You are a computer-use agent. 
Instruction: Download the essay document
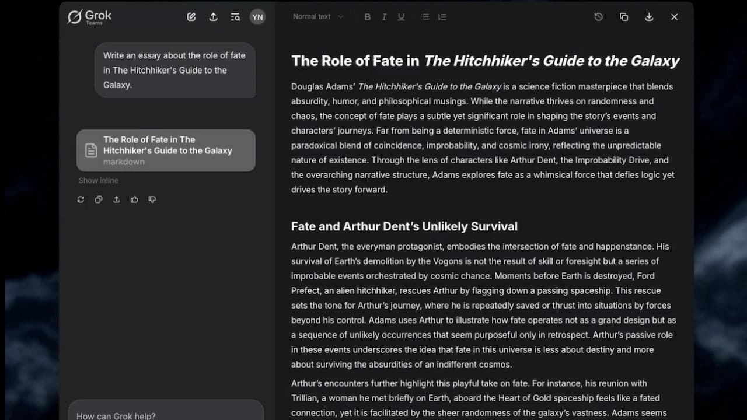(x=649, y=17)
